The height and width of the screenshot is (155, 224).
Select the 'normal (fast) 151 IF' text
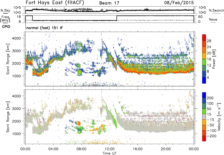click(x=45, y=28)
